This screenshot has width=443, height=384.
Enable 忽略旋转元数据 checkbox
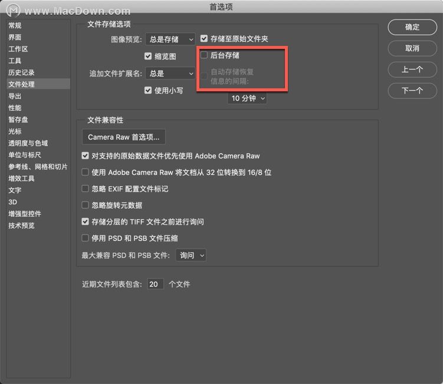(x=85, y=205)
